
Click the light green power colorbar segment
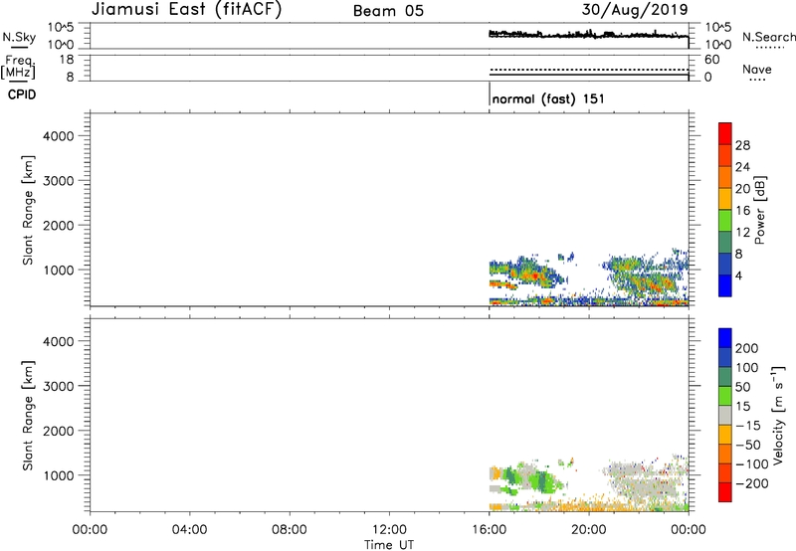pyautogui.click(x=725, y=220)
